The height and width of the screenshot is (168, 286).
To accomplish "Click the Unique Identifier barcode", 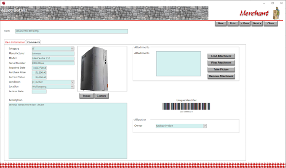I will click(186, 106).
